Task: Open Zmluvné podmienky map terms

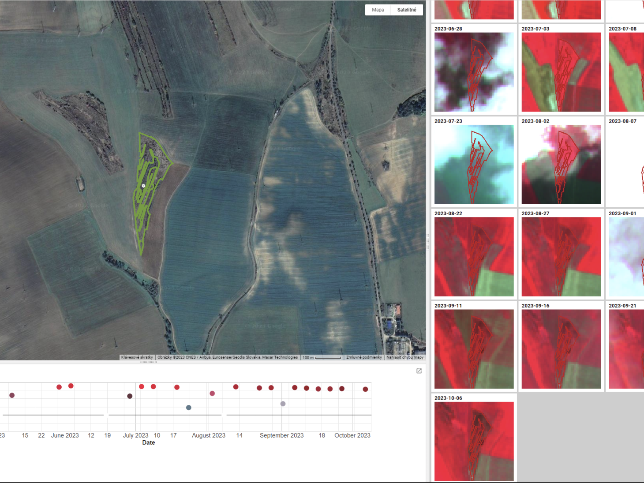Action: point(364,357)
